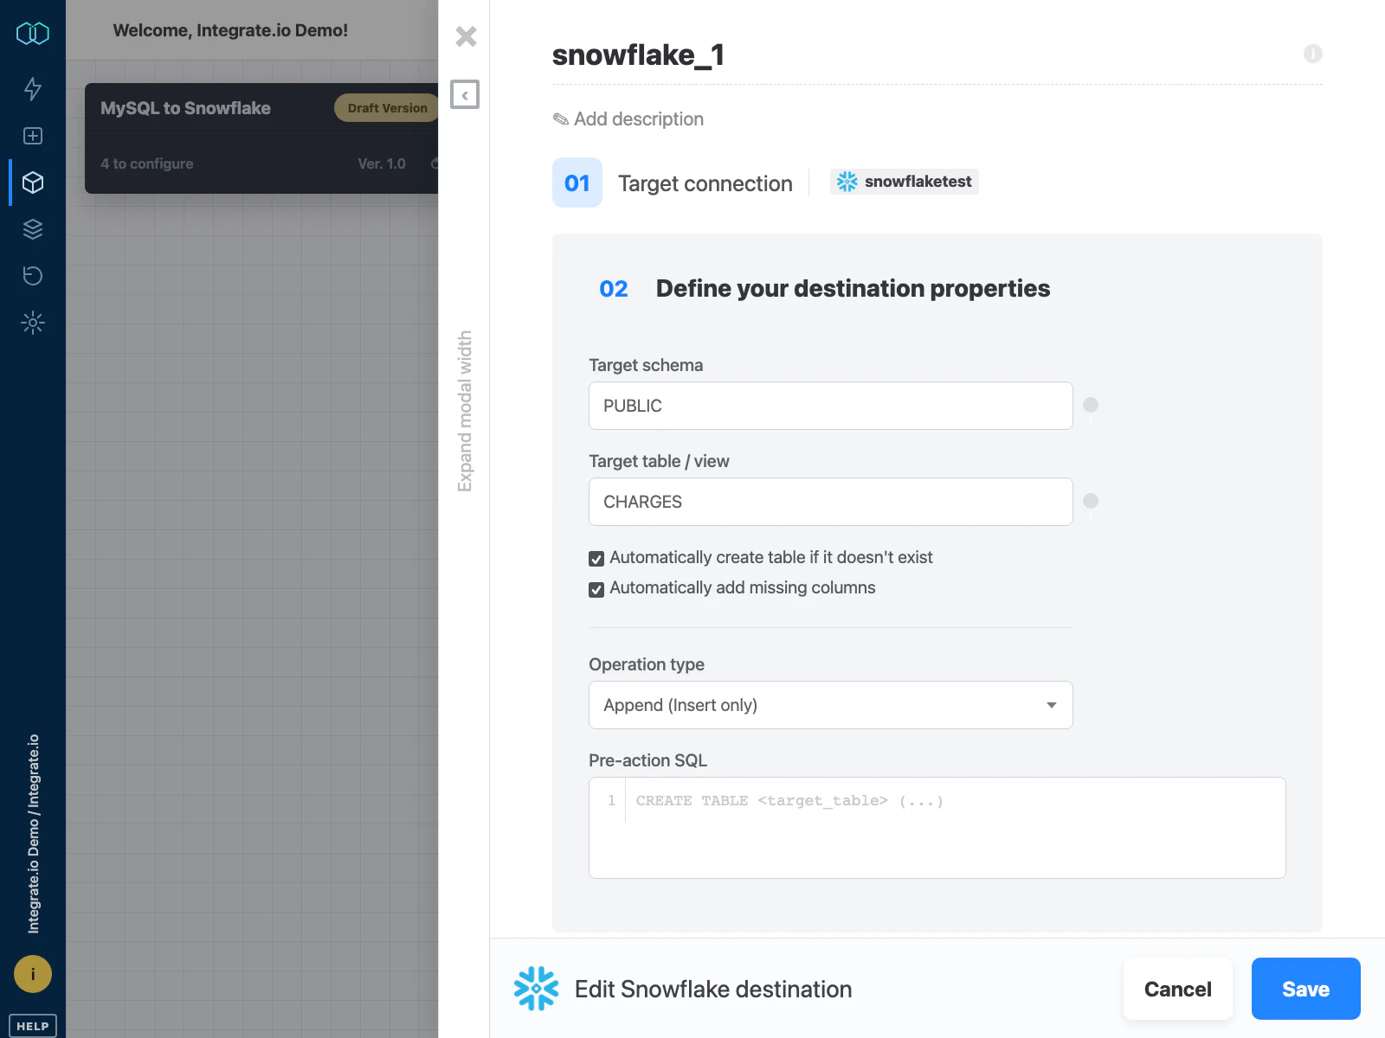Click the Expand modal width vertical label
This screenshot has height=1038, width=1385.
[x=465, y=411]
